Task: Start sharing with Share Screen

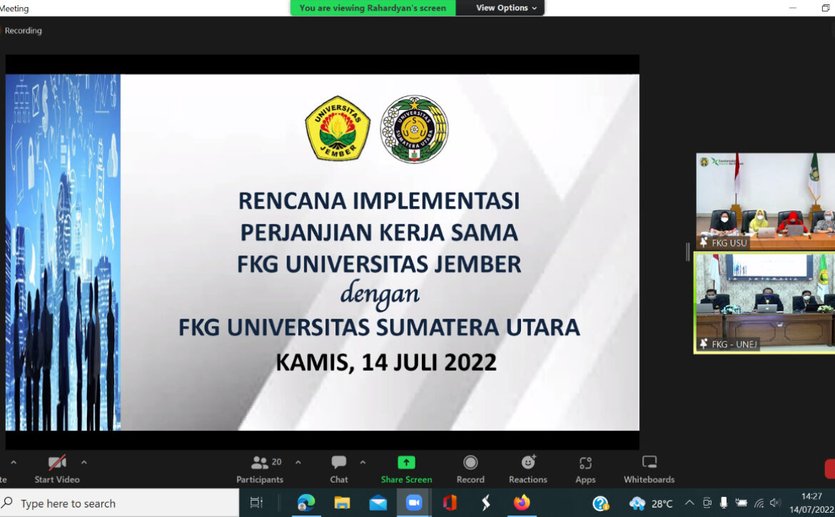Action: pos(406,469)
